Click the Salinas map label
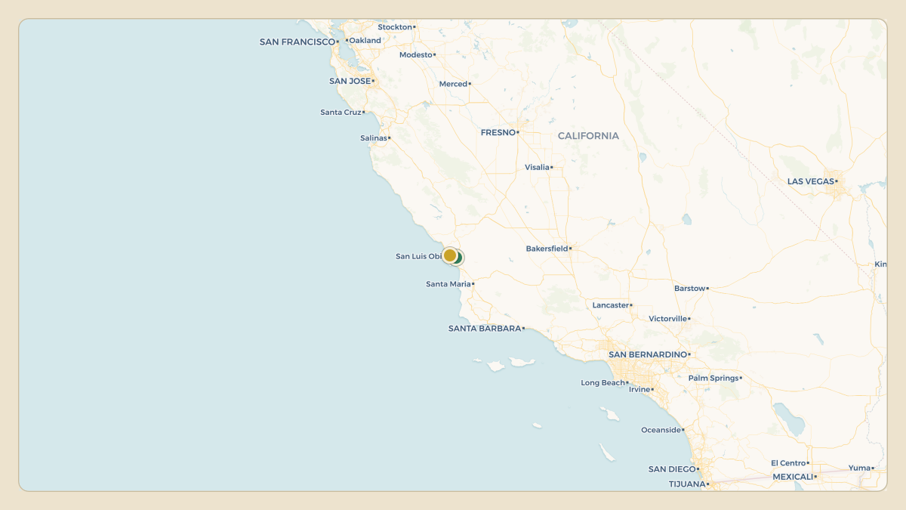This screenshot has height=510, width=906. (x=374, y=138)
